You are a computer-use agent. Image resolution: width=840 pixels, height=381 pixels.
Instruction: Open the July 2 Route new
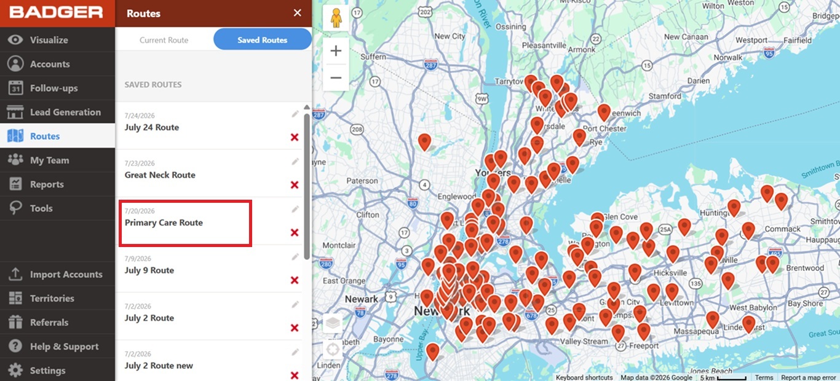(159, 365)
